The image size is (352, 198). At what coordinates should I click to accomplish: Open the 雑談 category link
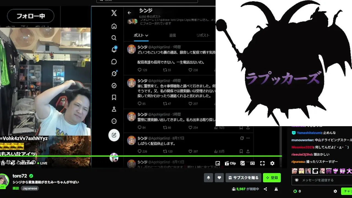click(16, 188)
